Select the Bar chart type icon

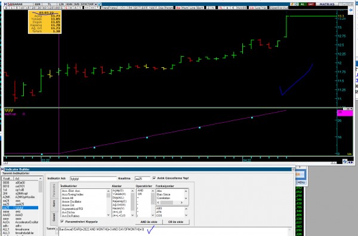(x=178, y=8)
